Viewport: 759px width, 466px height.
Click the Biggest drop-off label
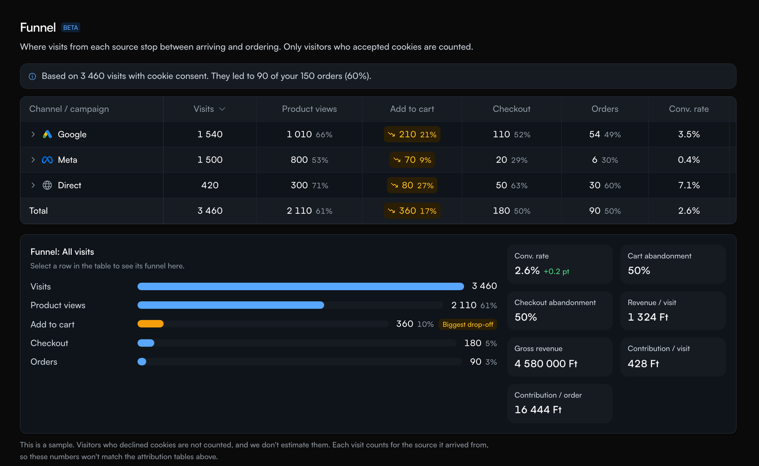coord(468,324)
